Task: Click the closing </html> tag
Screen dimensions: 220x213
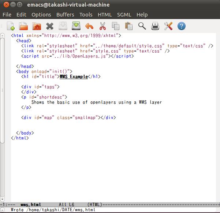Action: coord(20,138)
